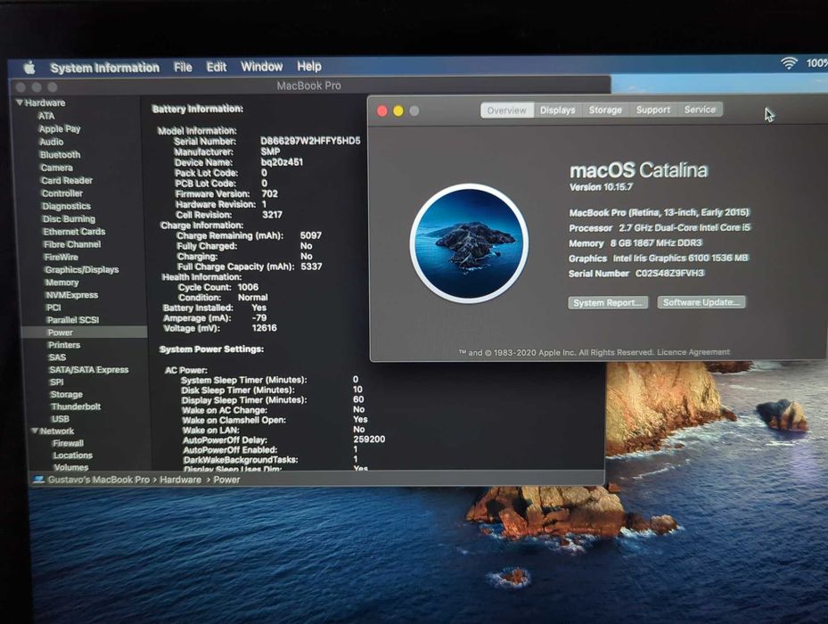Switch to the Service tab
828x624 pixels.
[x=700, y=110]
